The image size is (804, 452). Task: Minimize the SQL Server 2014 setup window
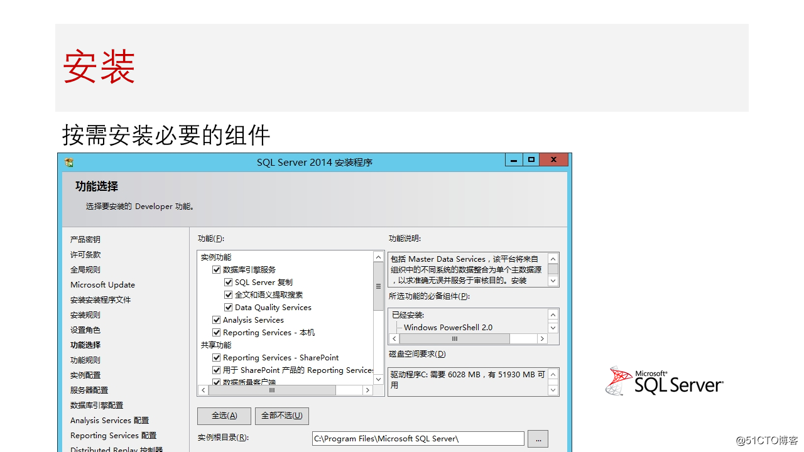[514, 160]
